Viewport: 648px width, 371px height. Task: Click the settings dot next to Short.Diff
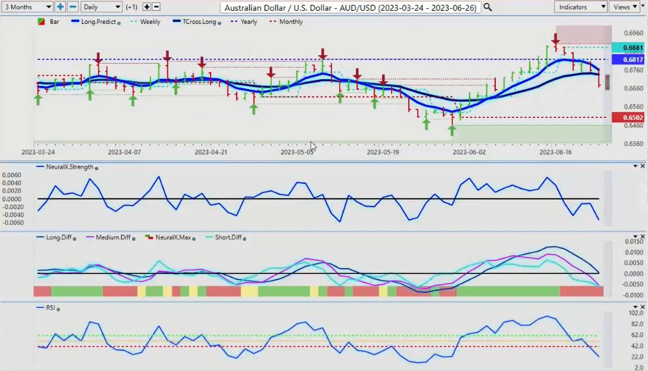(x=244, y=239)
